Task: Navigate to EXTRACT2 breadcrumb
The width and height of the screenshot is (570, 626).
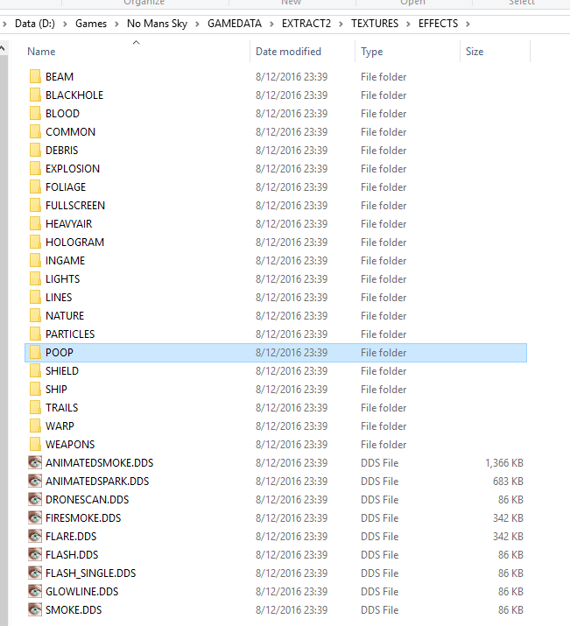Action: coord(306,24)
